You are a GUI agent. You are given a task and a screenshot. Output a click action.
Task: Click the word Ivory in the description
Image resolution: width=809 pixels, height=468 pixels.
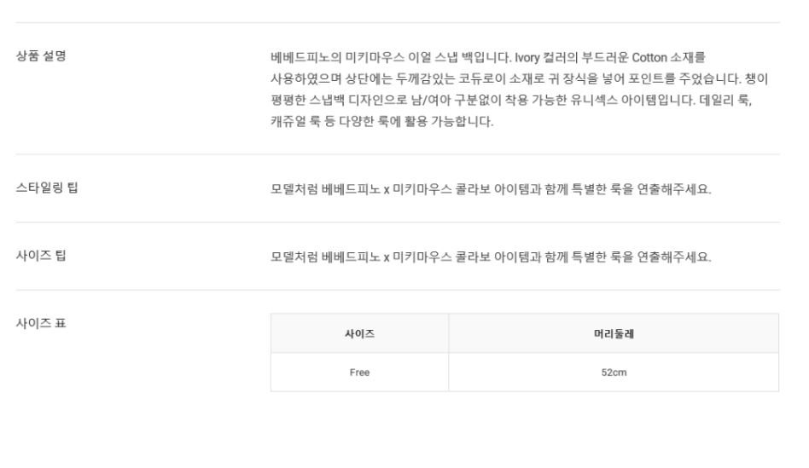point(531,58)
